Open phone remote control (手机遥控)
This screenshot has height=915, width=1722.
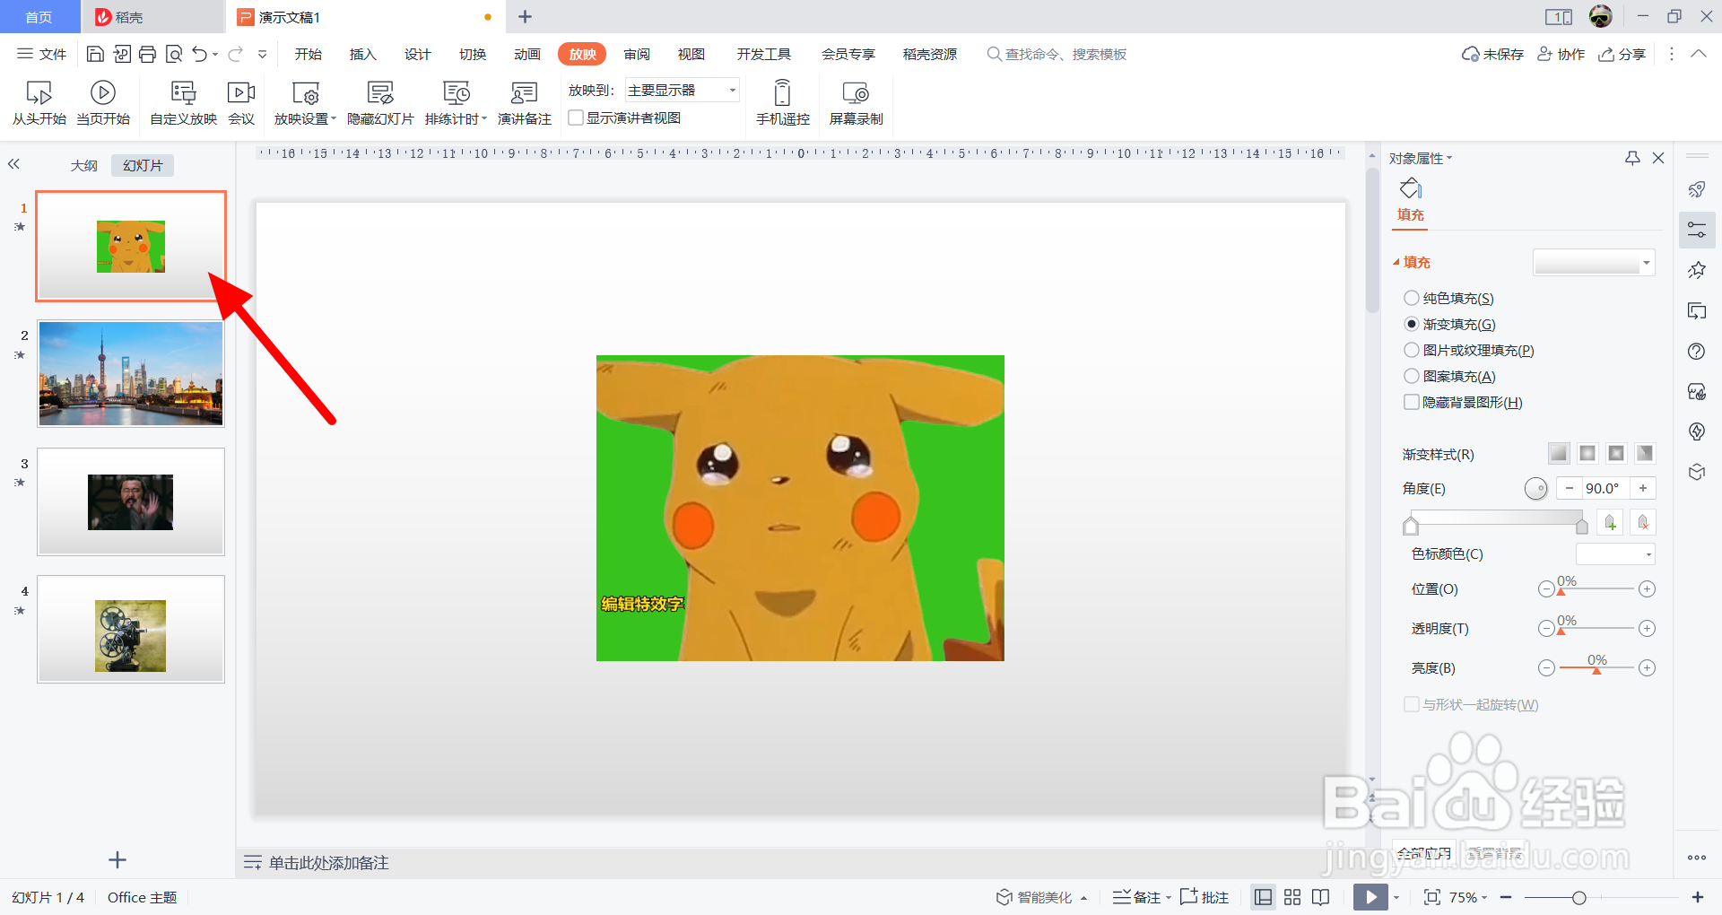782,102
